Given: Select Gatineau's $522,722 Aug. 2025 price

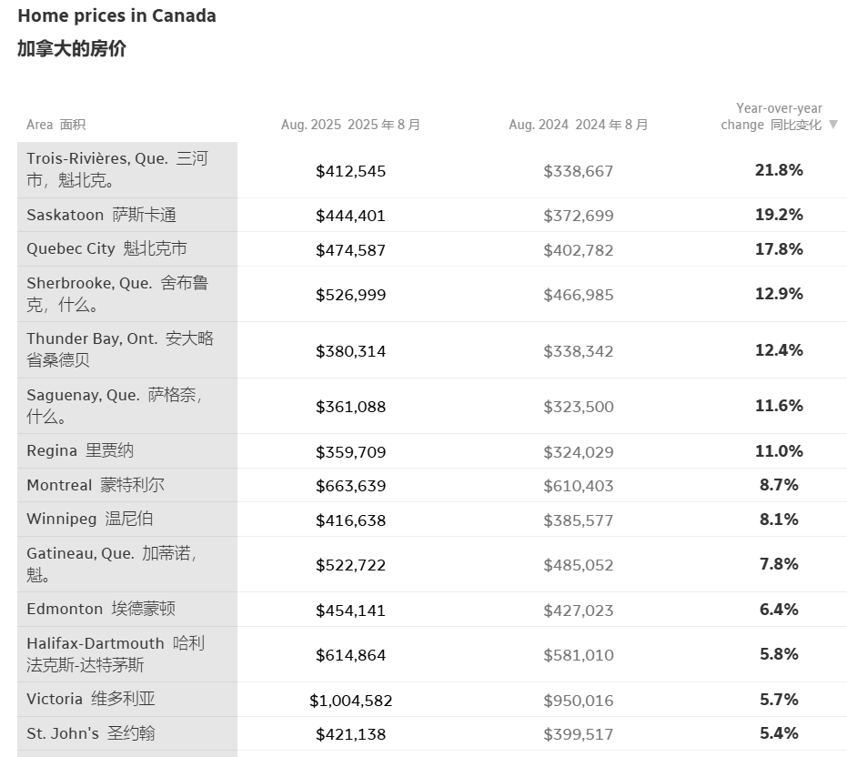Looking at the screenshot, I should pos(350,565).
